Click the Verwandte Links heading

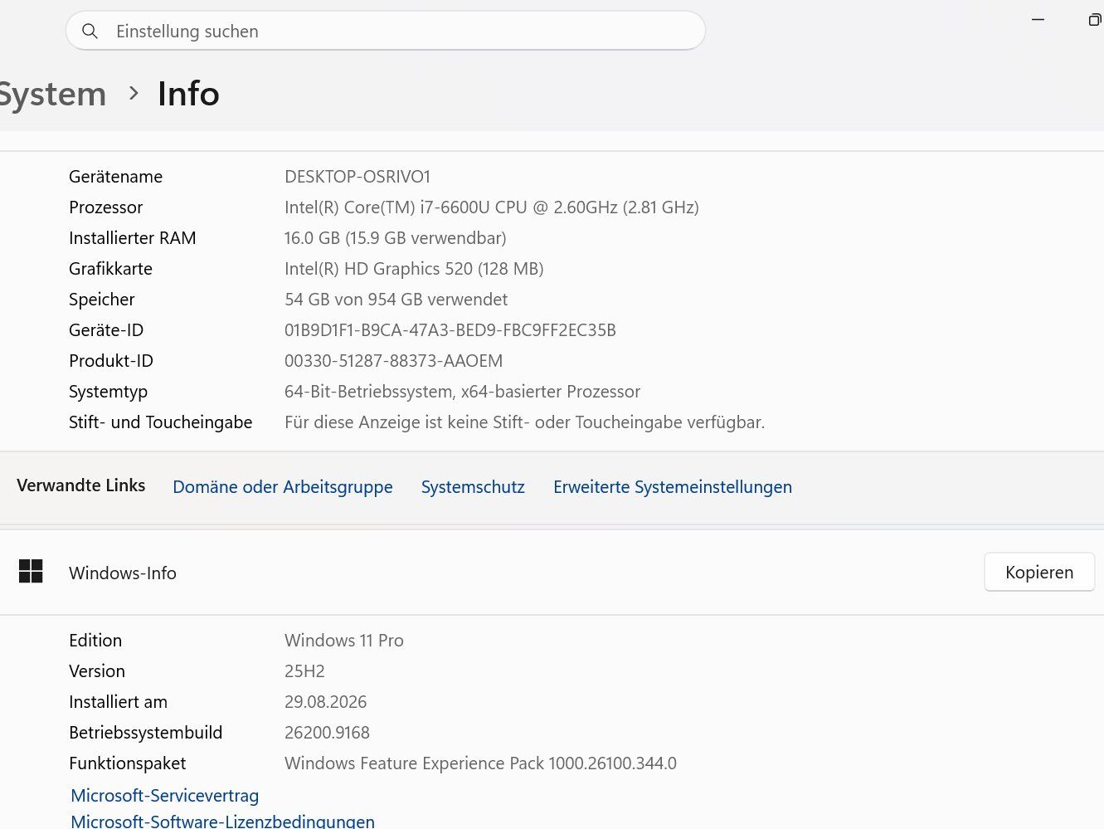(x=81, y=485)
